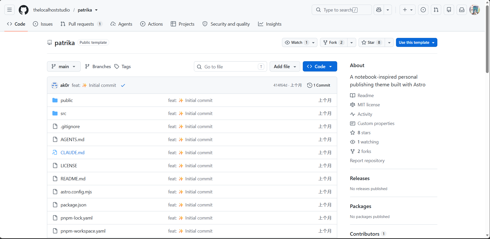Open the repositories icon in header
This screenshot has width=490, height=239.
449,10
